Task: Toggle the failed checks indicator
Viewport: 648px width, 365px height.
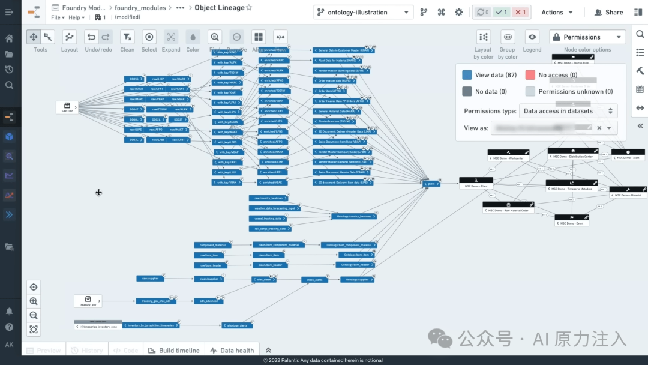Action: click(520, 13)
